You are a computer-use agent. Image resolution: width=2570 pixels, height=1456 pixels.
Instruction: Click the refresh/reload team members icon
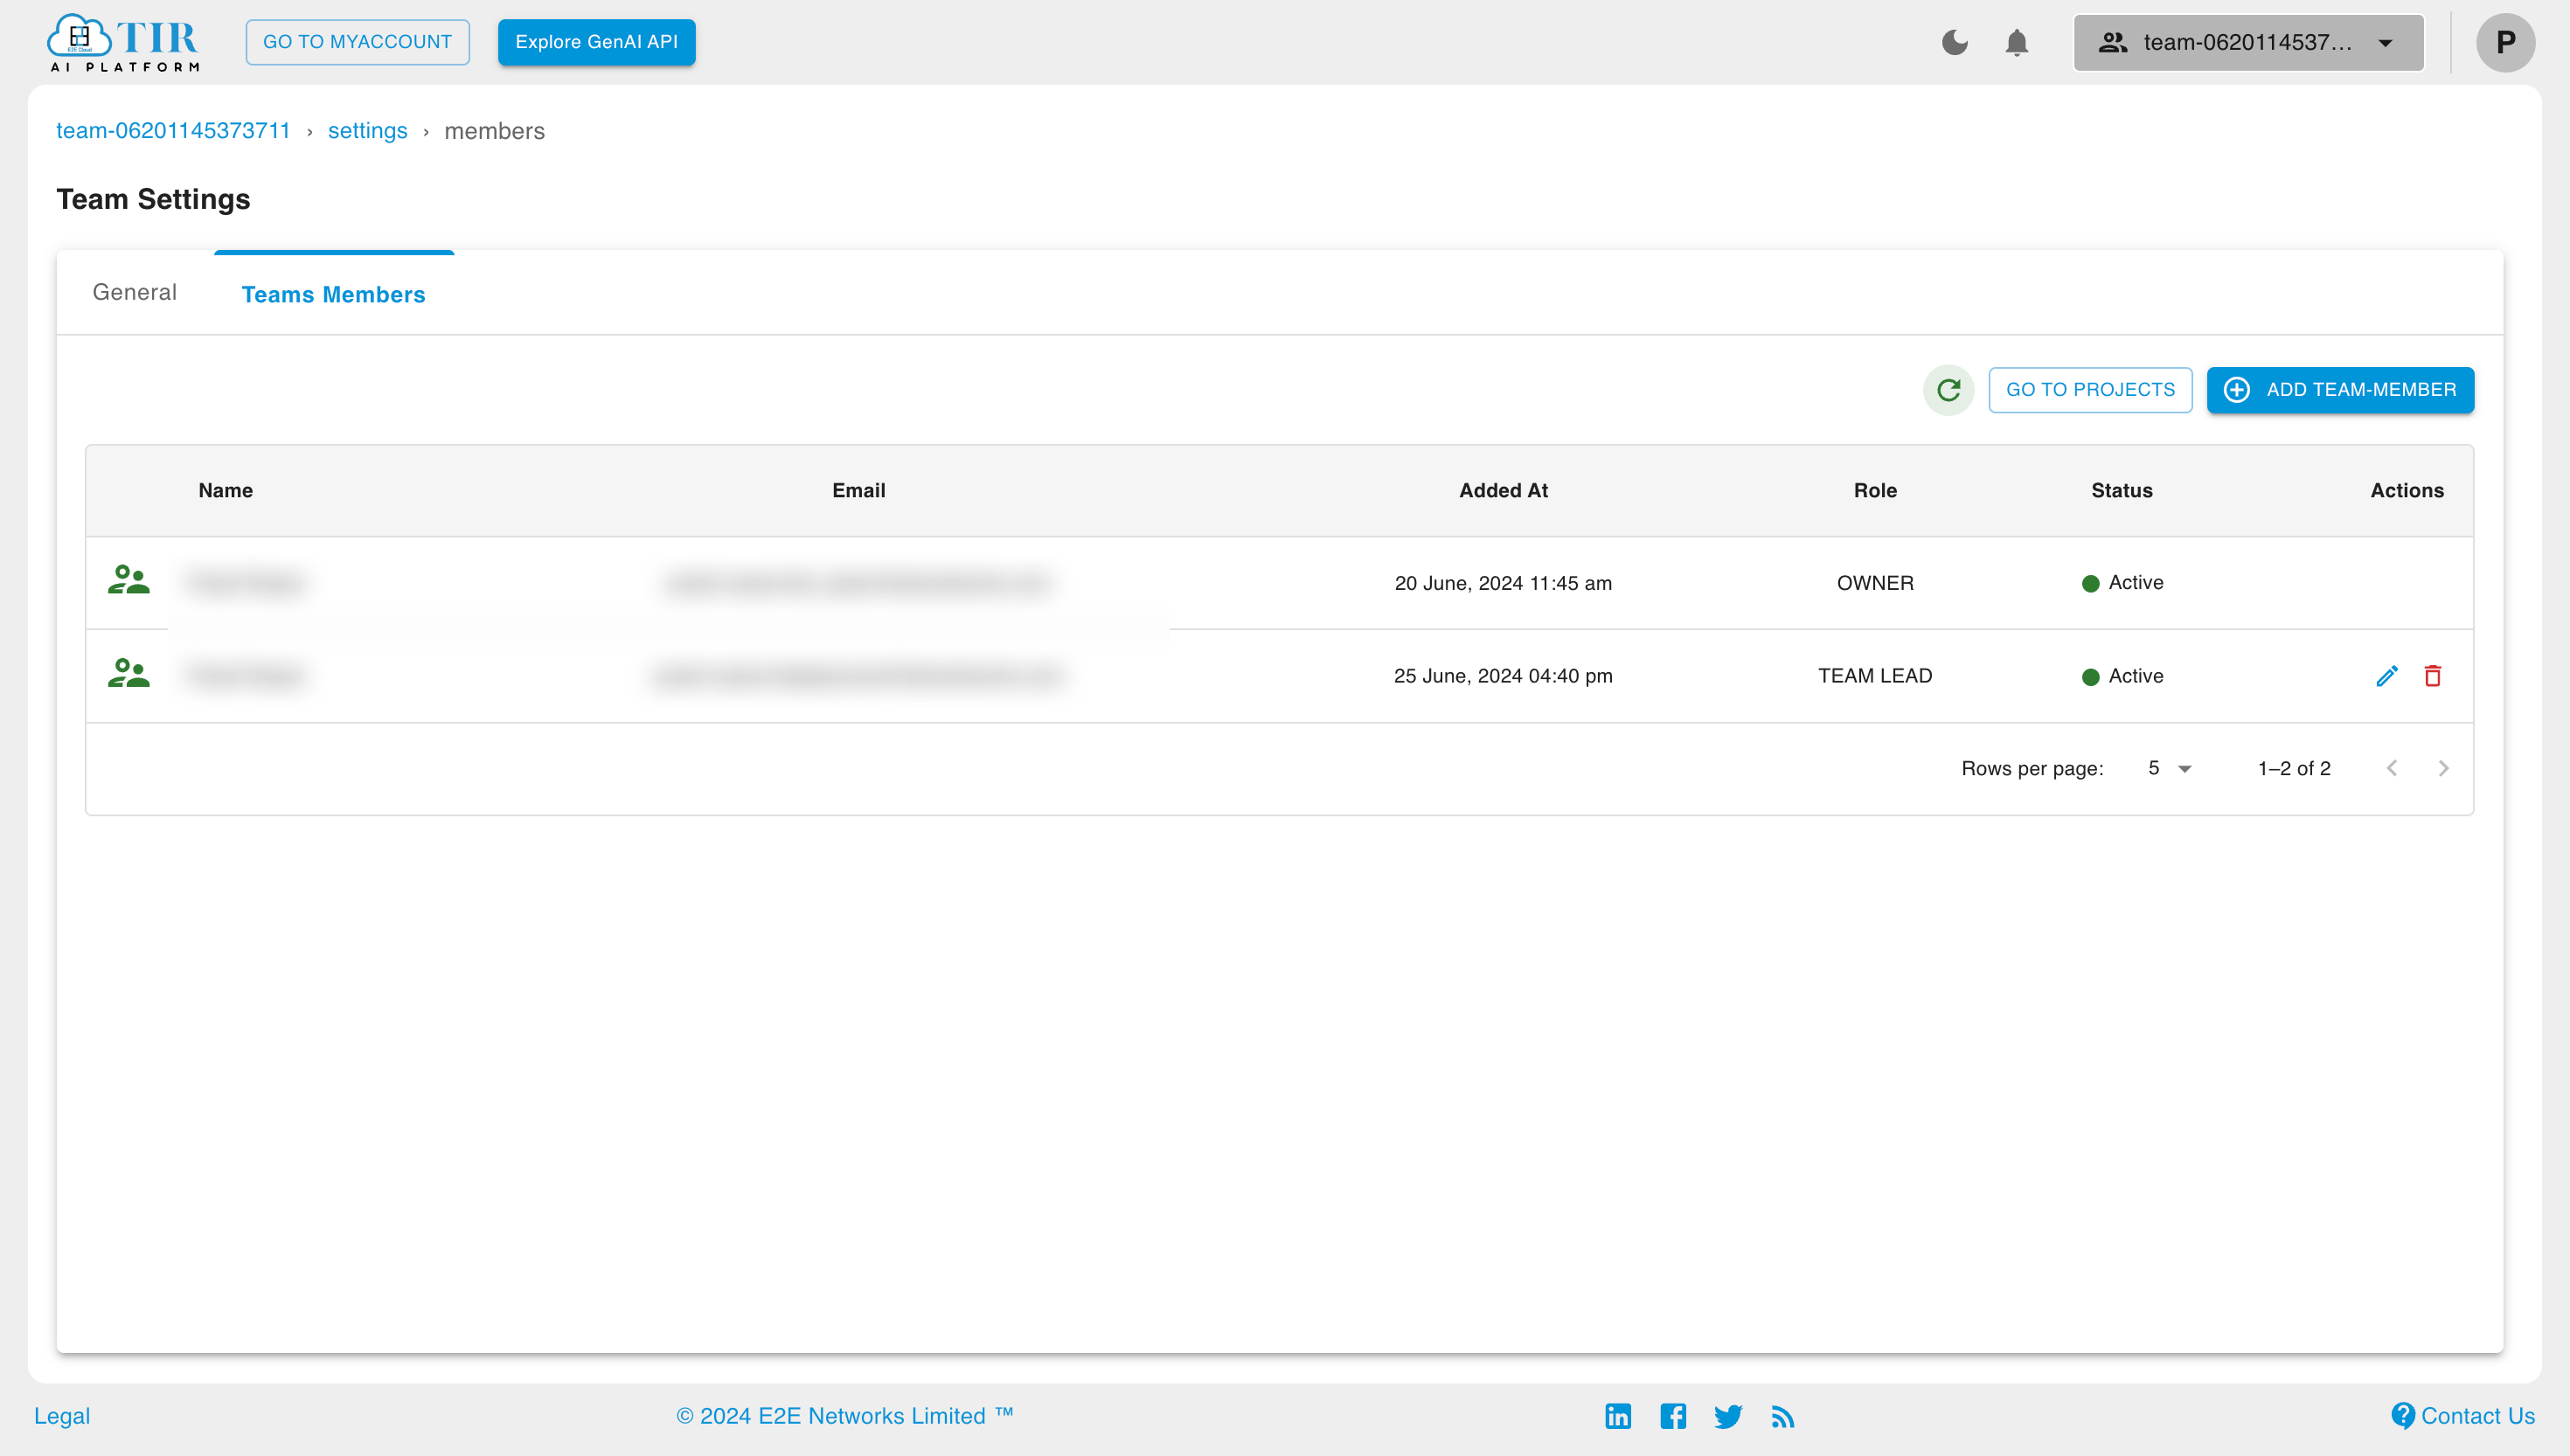pos(1948,390)
